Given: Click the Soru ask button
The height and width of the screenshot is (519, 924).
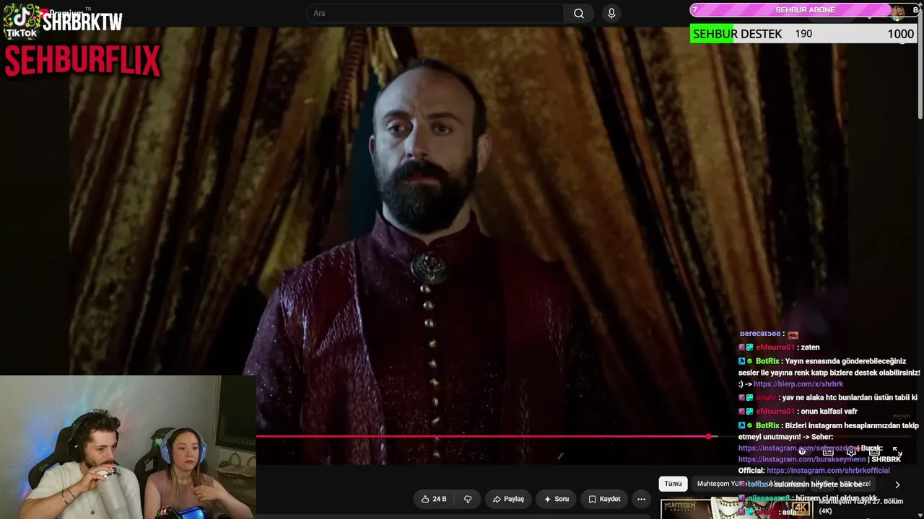Looking at the screenshot, I should click(557, 499).
